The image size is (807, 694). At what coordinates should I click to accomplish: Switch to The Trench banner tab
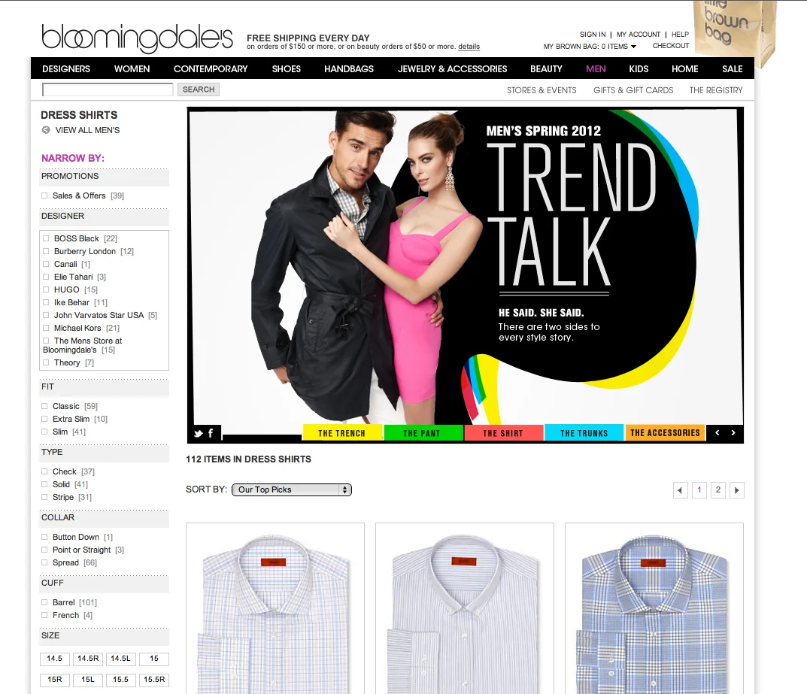coord(341,433)
